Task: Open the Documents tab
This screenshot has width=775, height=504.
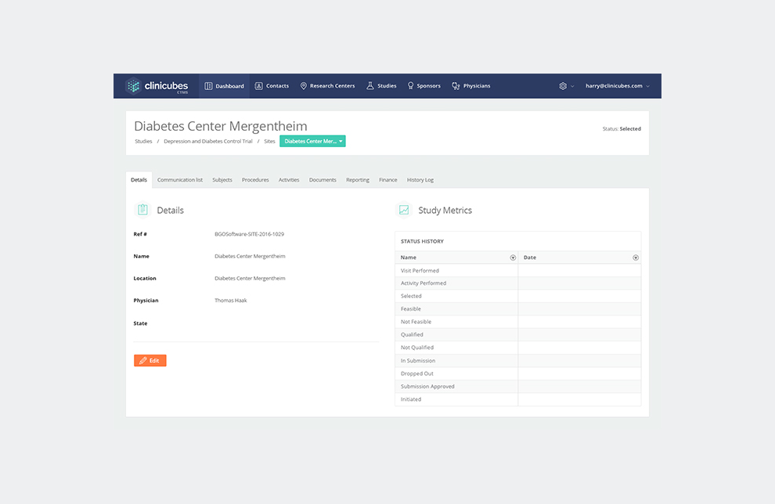Action: 323,180
